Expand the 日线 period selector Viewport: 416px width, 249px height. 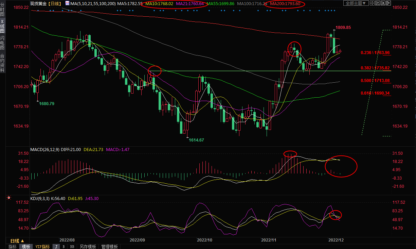tap(15, 241)
